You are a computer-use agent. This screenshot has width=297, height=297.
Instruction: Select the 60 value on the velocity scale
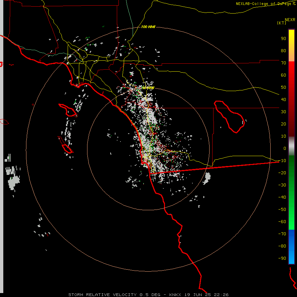tap(283, 75)
